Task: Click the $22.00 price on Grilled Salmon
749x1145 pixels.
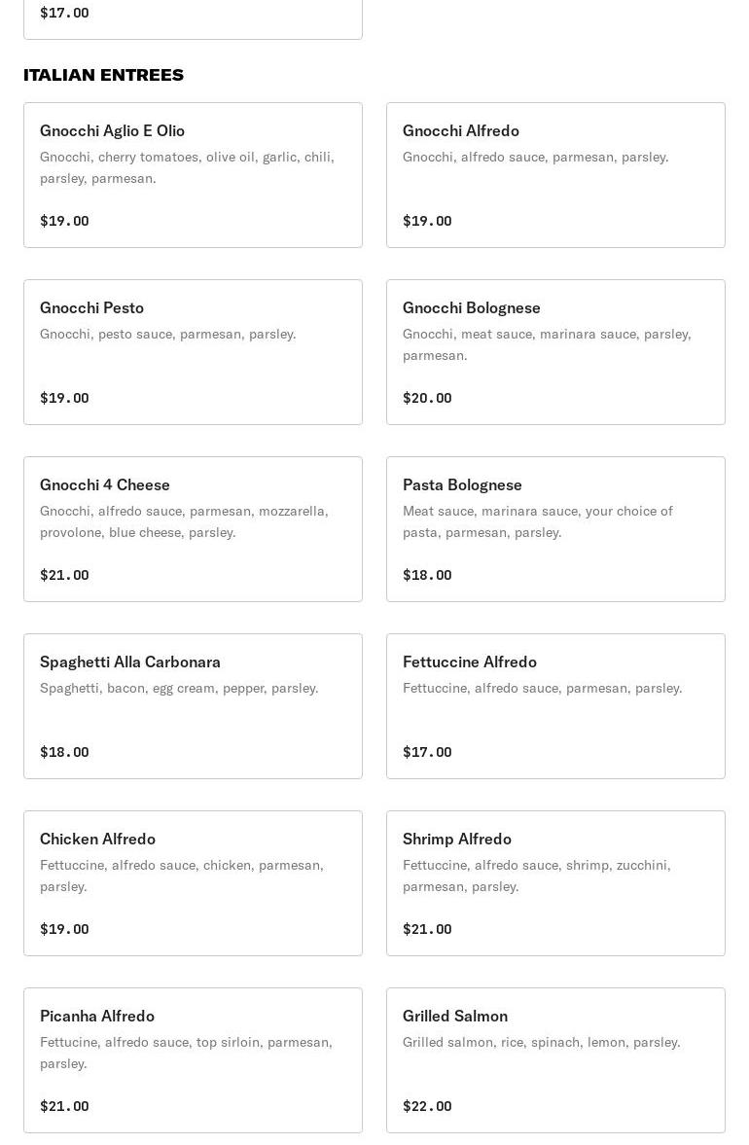Action: 427,1106
